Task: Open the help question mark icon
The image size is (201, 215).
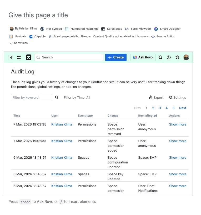Action: (x=169, y=57)
